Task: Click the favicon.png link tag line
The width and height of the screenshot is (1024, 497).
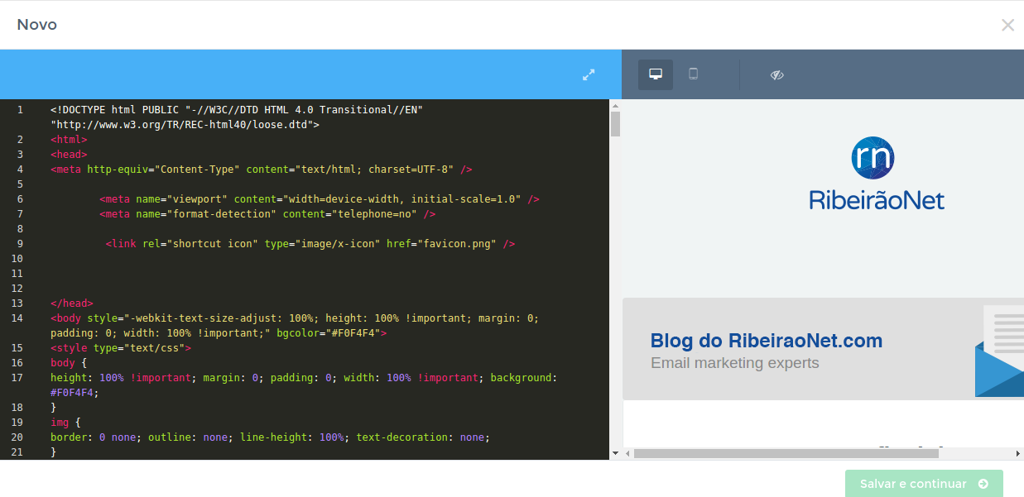Action: [310, 243]
